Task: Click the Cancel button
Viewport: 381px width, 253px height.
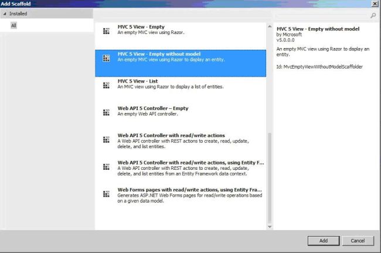Action: pyautogui.click(x=358, y=241)
